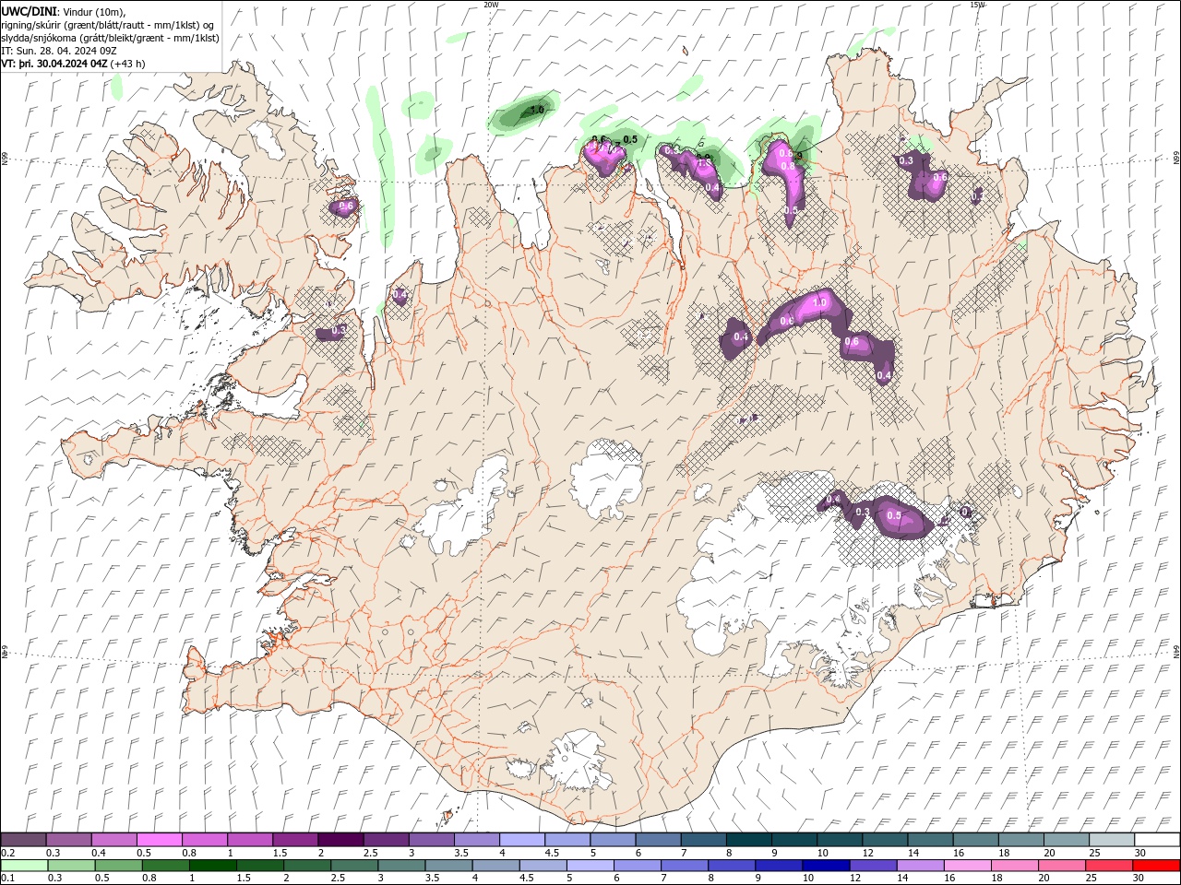The height and width of the screenshot is (885, 1181).
Task: Click the valid time 'þri. 30.04.2024 04Z'
Action: click(x=64, y=64)
